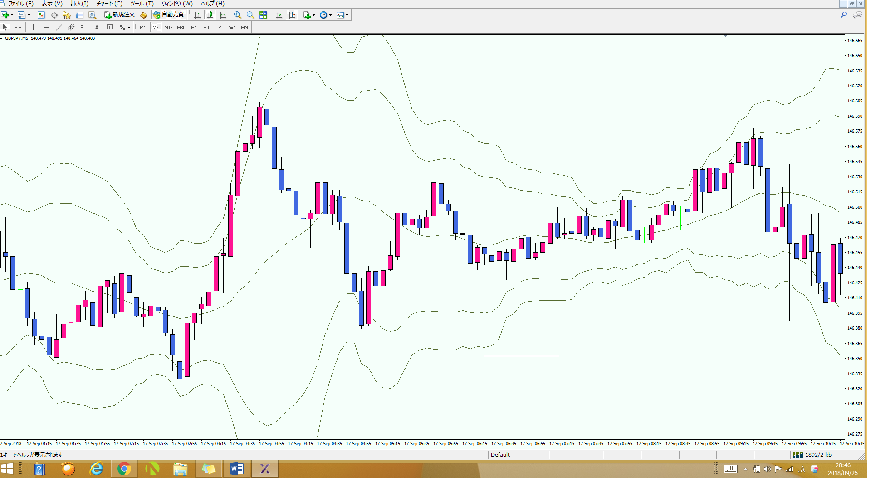Switch to the M15 timeframe
The image size is (871, 489).
pos(168,28)
